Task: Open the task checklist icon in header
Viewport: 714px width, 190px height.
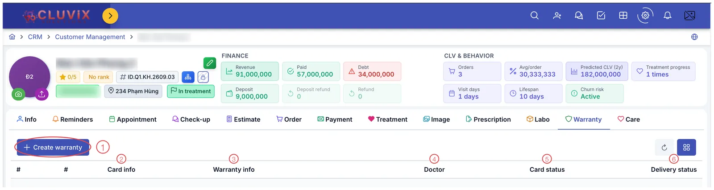Action: click(601, 16)
